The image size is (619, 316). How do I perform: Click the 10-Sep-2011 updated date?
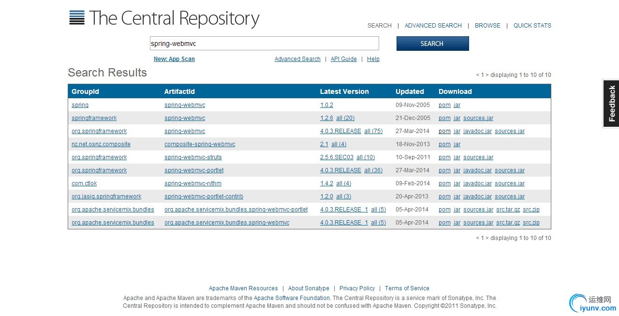(412, 157)
